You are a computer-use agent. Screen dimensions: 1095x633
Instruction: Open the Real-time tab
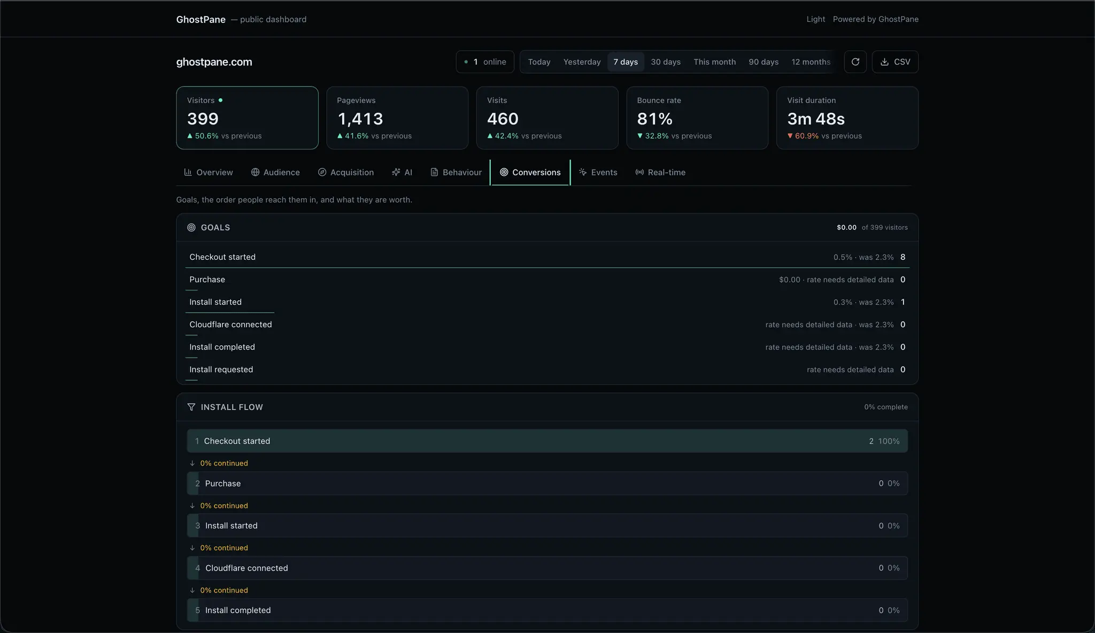(x=660, y=172)
